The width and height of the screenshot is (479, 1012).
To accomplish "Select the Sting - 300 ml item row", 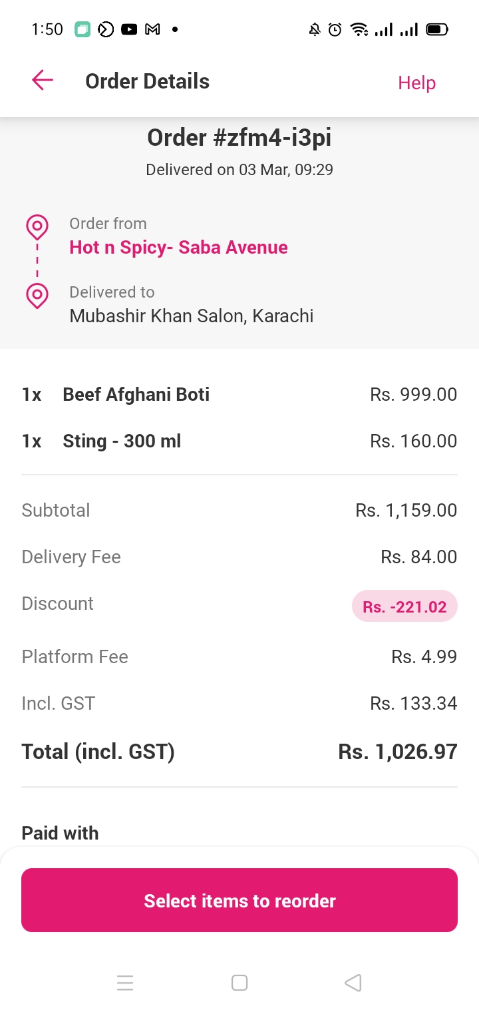I will click(239, 441).
